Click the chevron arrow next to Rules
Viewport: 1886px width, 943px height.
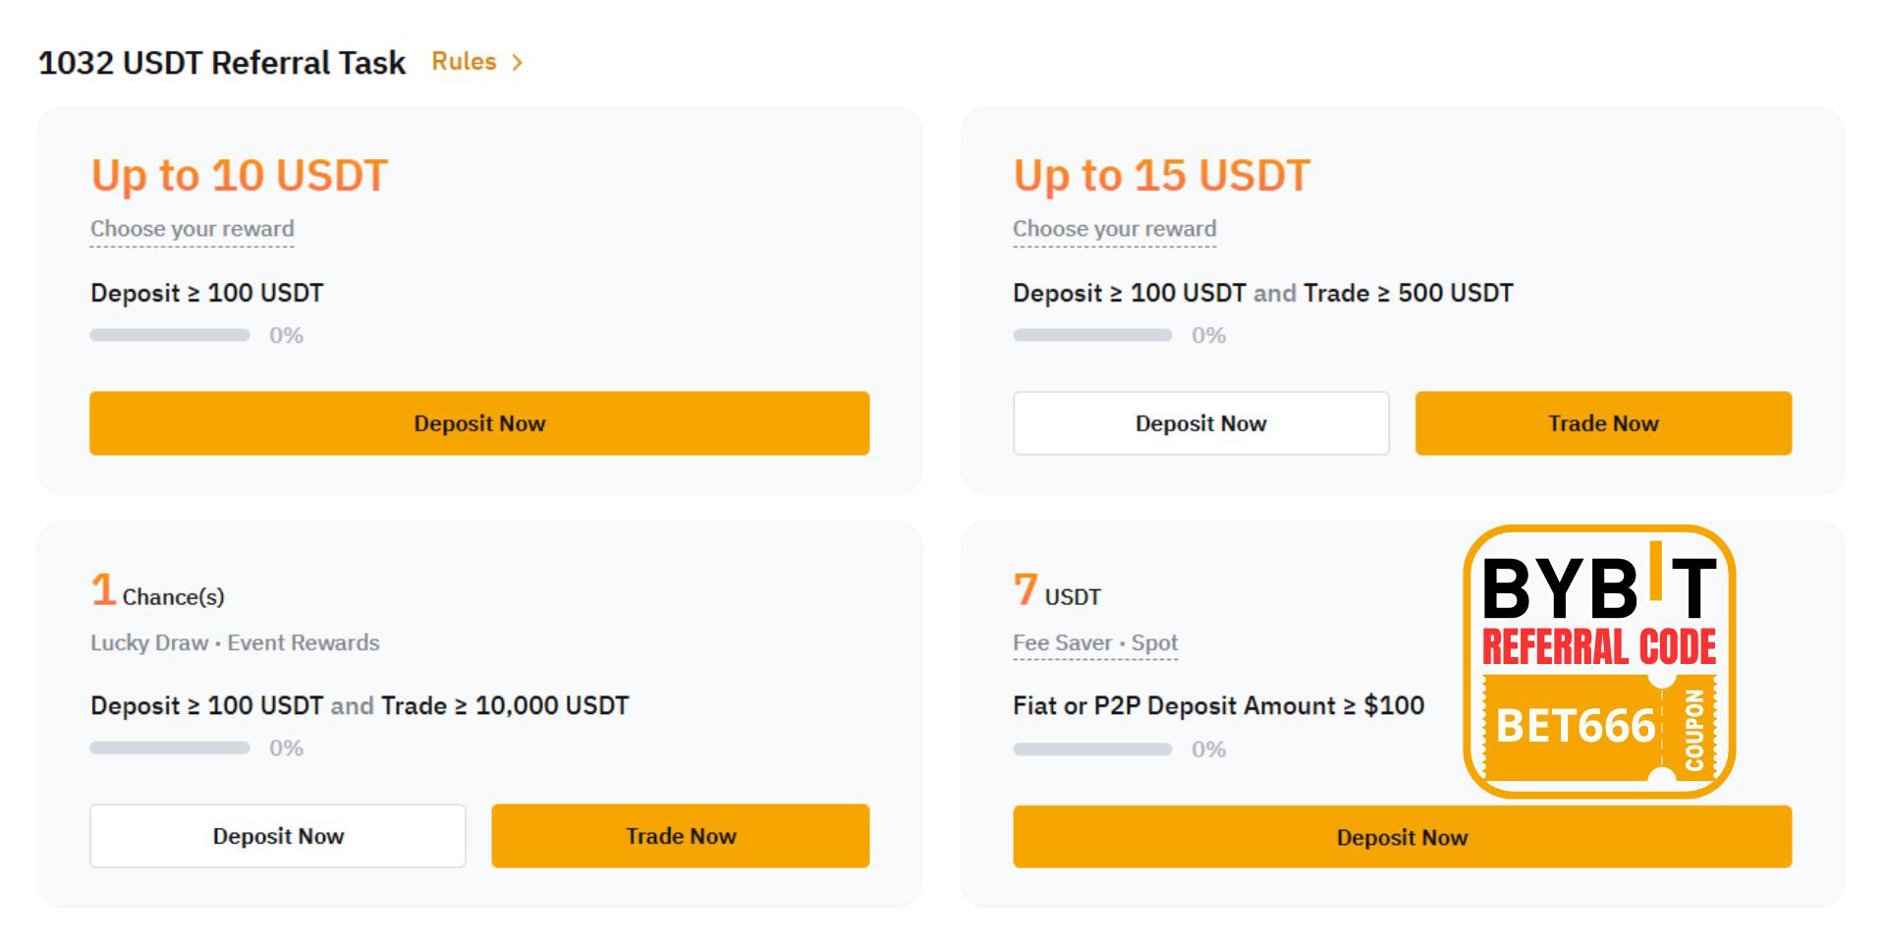click(518, 63)
